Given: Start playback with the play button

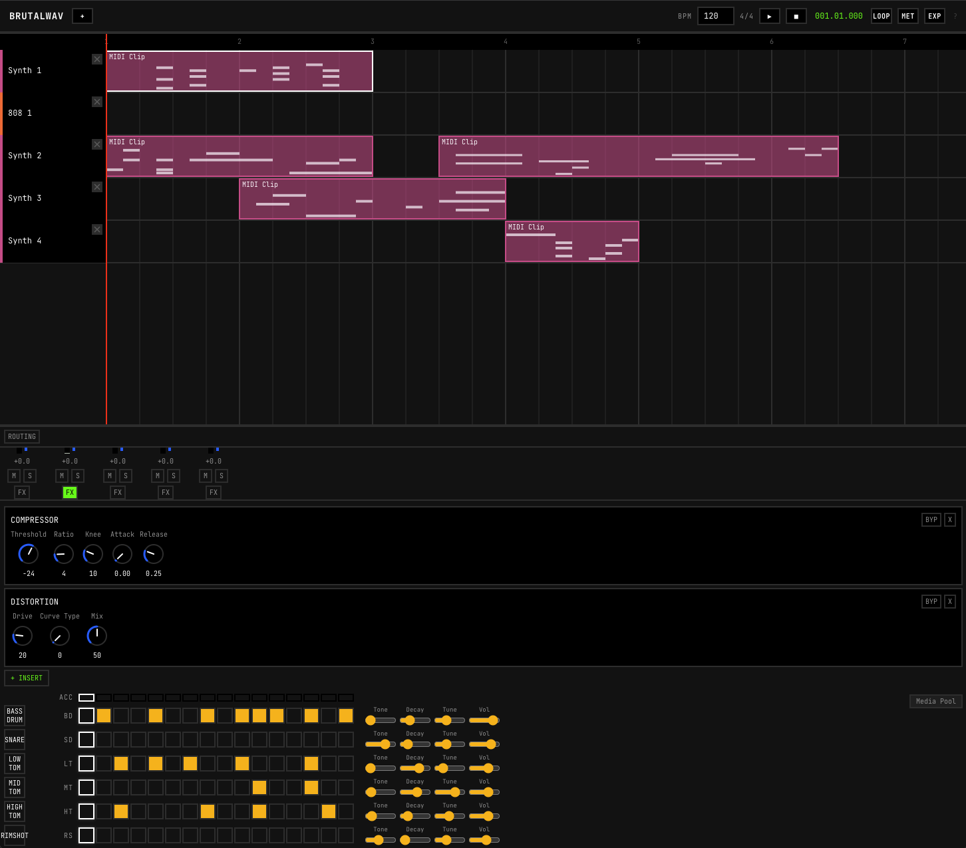Looking at the screenshot, I should pos(770,16).
